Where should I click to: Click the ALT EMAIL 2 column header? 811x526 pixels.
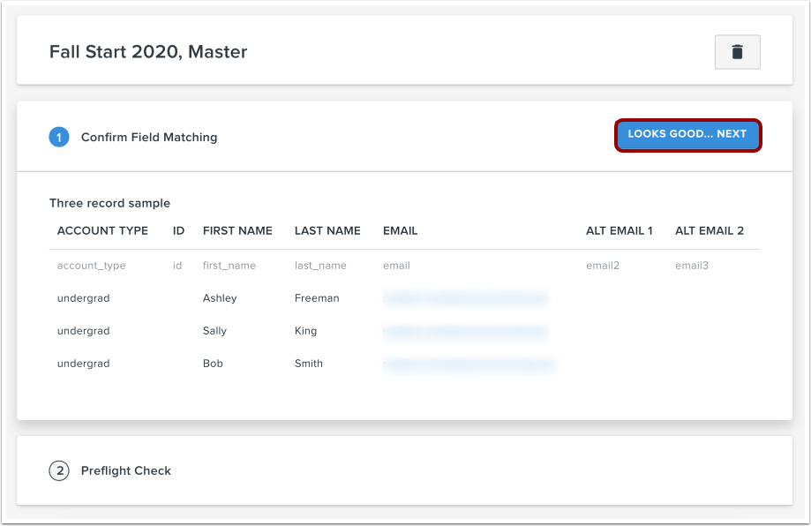[x=710, y=230]
